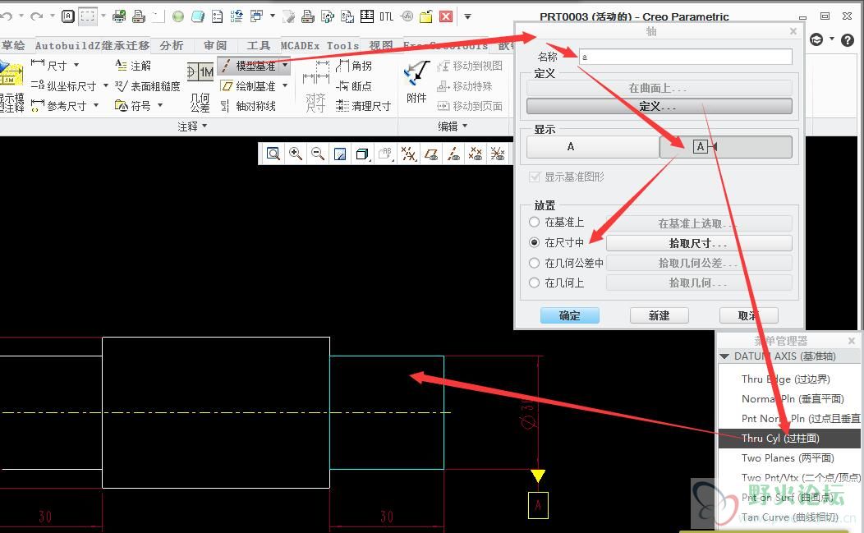Viewport: 864px width, 533px height.
Task: Click the 清理尺寸 cleanup dimensions tool
Action: 364,106
